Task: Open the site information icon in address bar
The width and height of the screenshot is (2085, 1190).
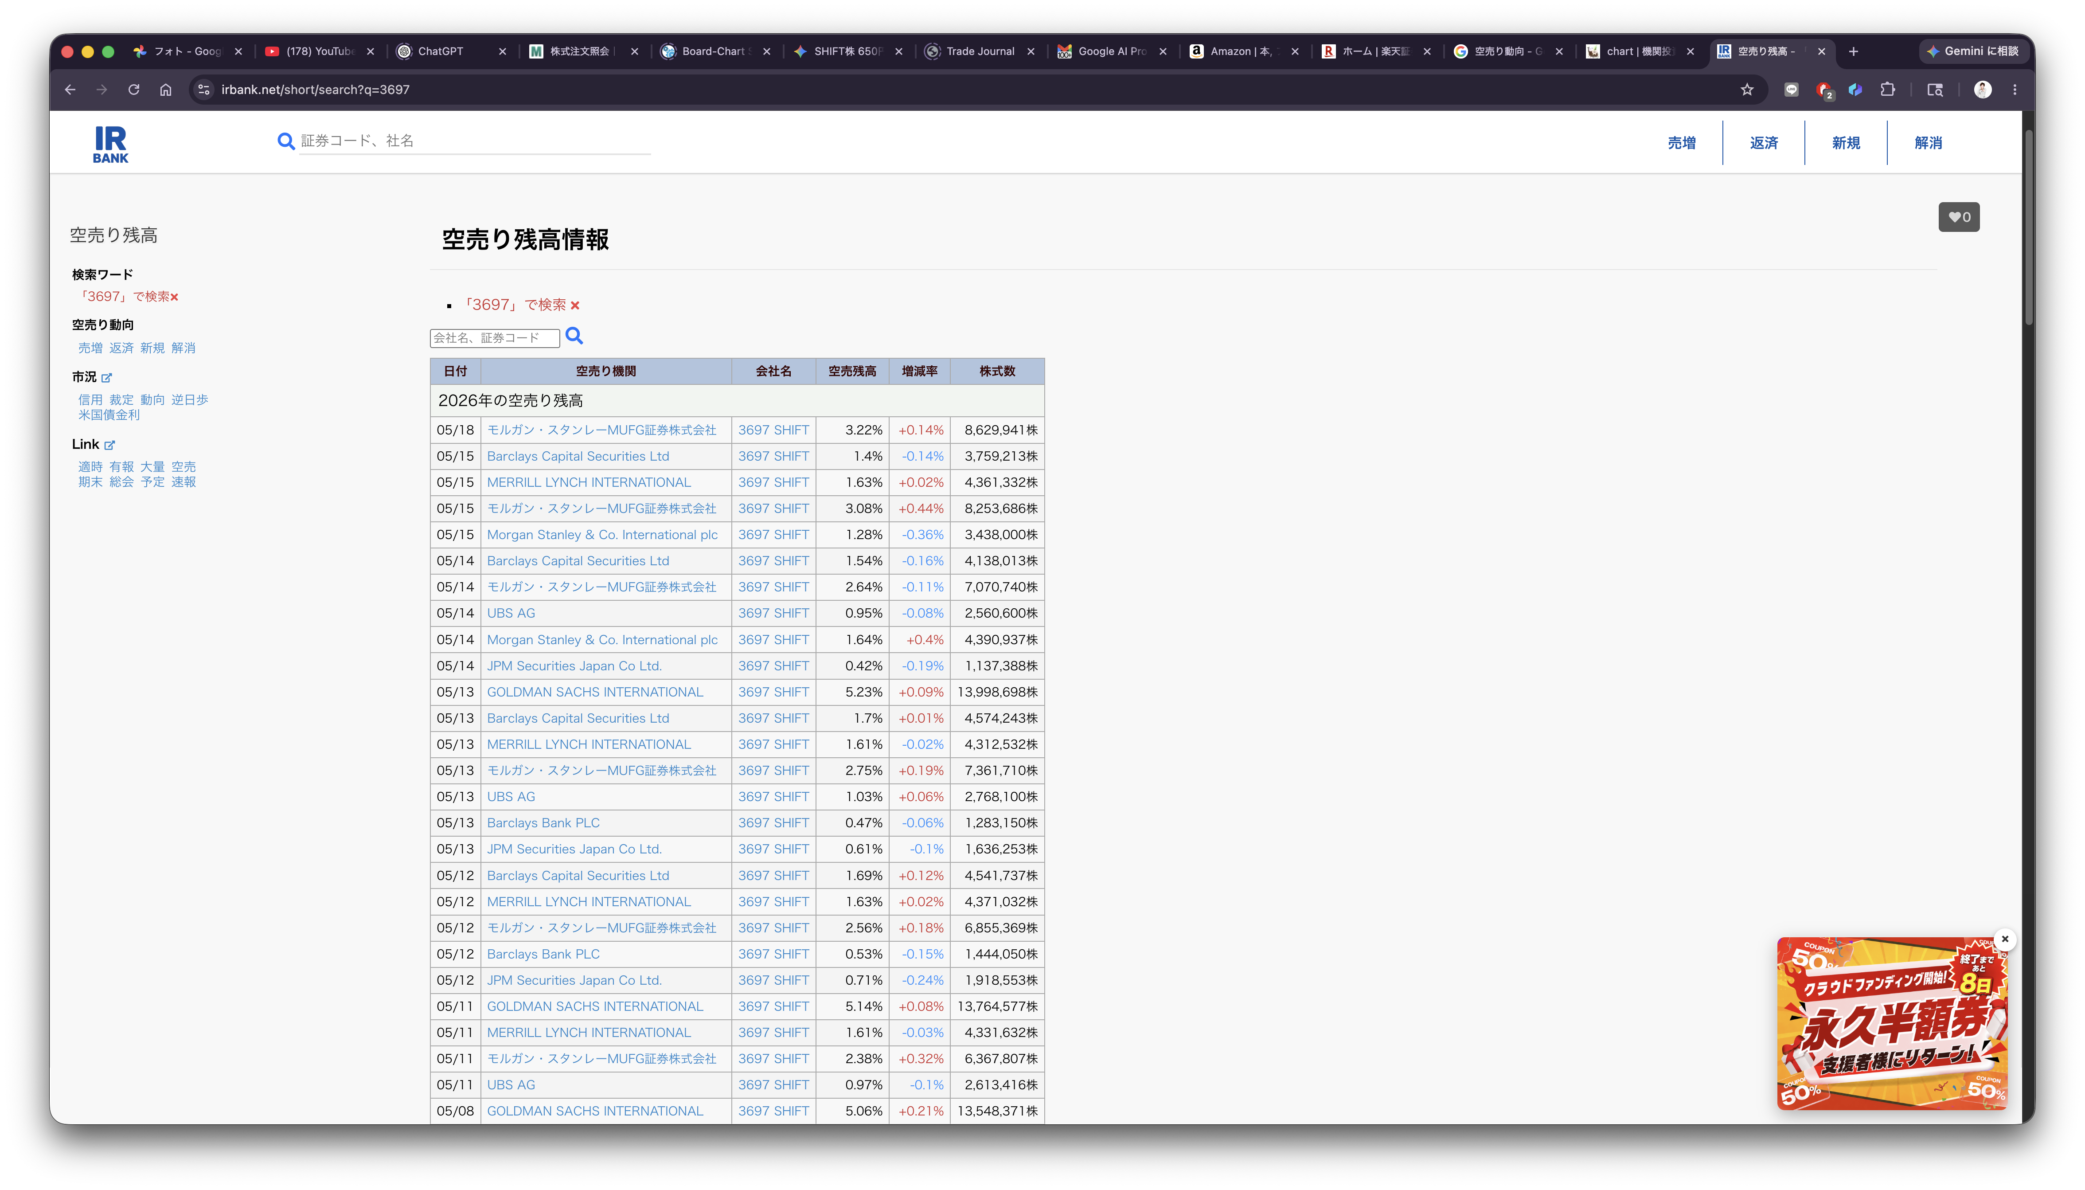Action: 204,90
